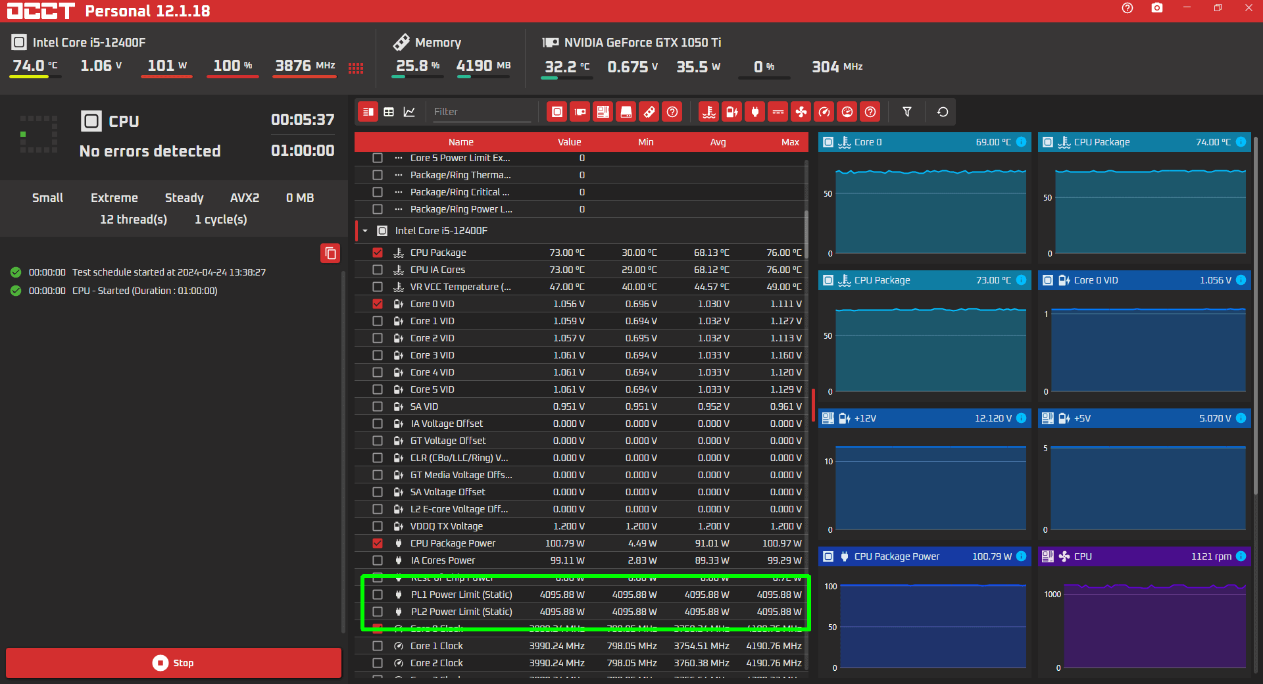Open the Core 0 temperature graph header
Image resolution: width=1263 pixels, height=684 pixels.
(925, 142)
